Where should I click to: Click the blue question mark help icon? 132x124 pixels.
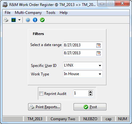28,20
